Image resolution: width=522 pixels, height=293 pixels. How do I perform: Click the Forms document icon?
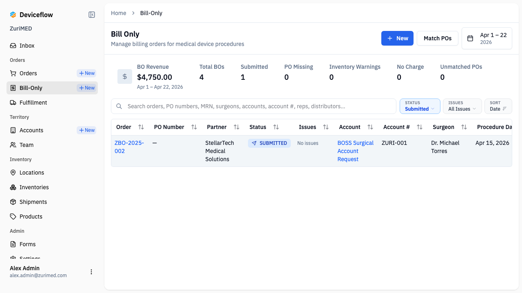pos(13,244)
